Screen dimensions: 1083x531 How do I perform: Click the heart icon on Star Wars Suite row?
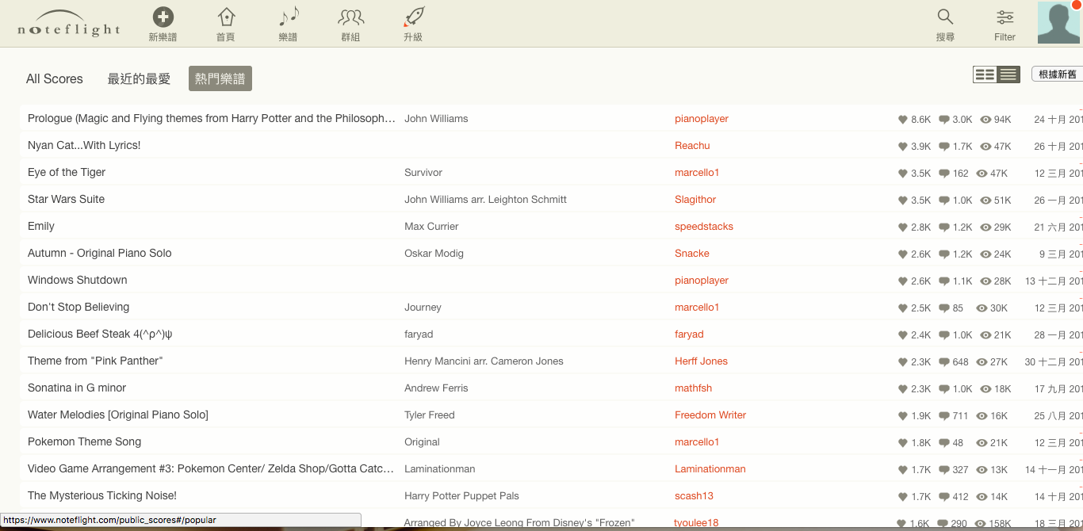902,201
